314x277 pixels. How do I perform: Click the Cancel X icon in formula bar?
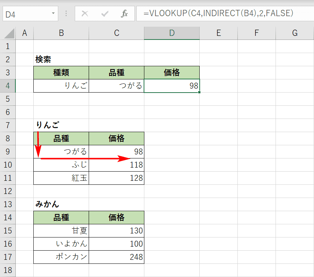tap(85, 14)
